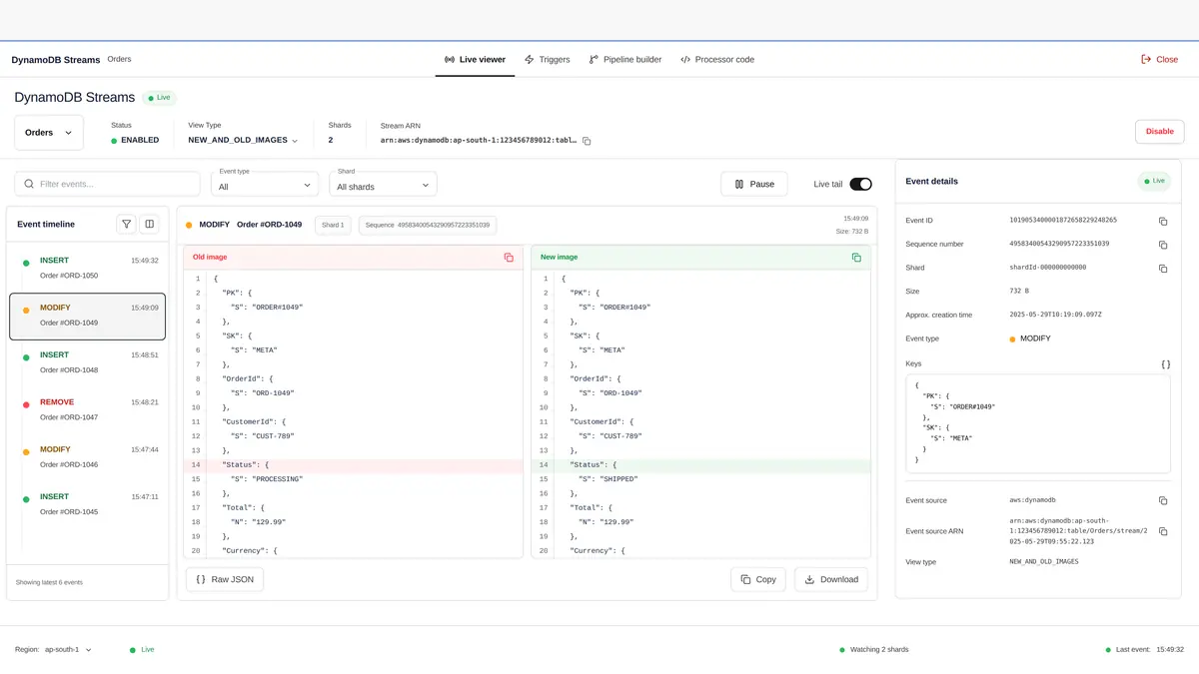The height and width of the screenshot is (674, 1199).
Task: Select the INSERT Order #ORD-1050 event
Action: click(87, 268)
